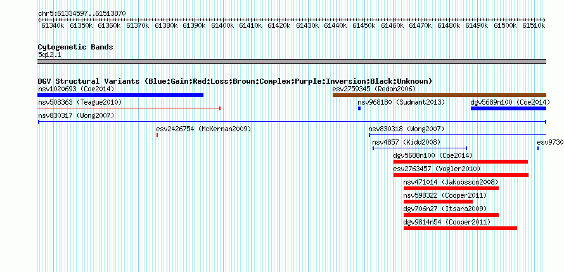Click the 61440k ruler tick label

(x=336, y=25)
